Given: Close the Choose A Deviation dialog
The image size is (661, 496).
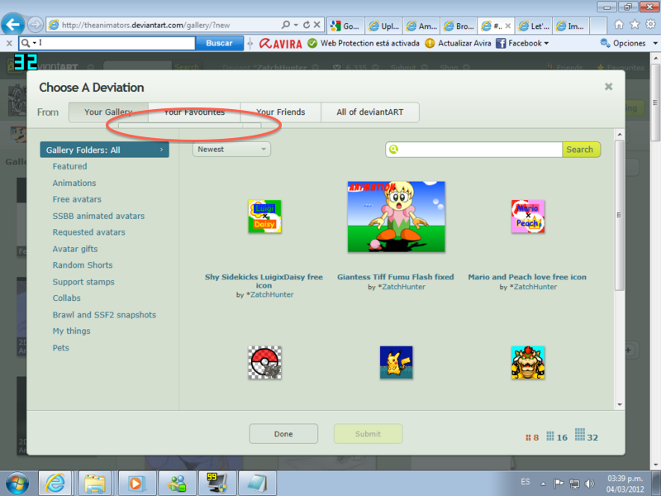Looking at the screenshot, I should 608,87.
